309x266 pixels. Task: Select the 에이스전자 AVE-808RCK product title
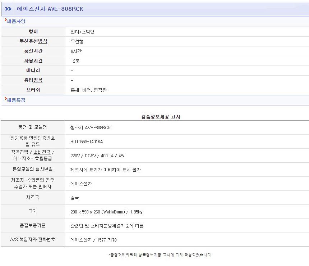click(x=50, y=9)
